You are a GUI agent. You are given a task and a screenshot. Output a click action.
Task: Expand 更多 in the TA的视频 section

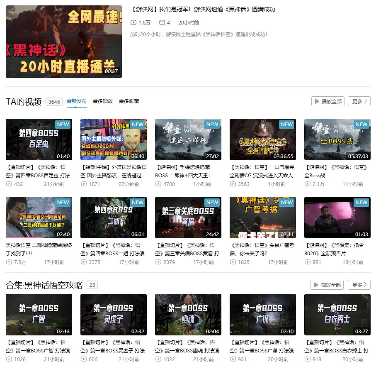[358, 101]
